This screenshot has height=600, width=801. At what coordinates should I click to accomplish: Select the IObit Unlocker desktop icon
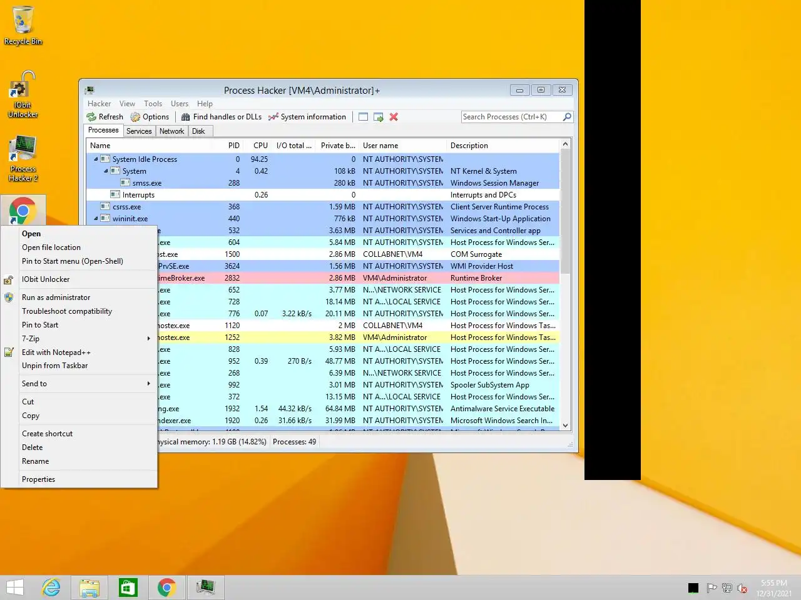[23, 94]
